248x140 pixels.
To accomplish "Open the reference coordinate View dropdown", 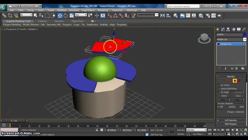I will tap(81, 15).
